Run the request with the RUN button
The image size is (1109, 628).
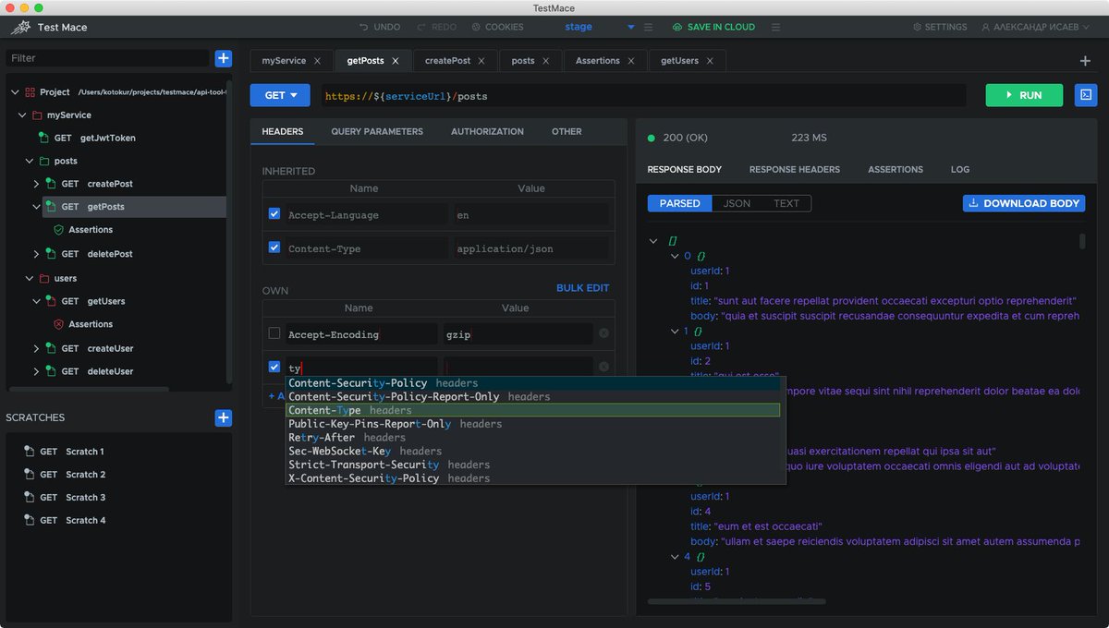[1024, 95]
